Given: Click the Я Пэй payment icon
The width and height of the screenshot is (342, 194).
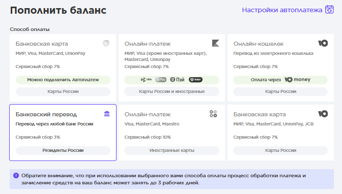Looking at the screenshot, I should coord(177,80).
